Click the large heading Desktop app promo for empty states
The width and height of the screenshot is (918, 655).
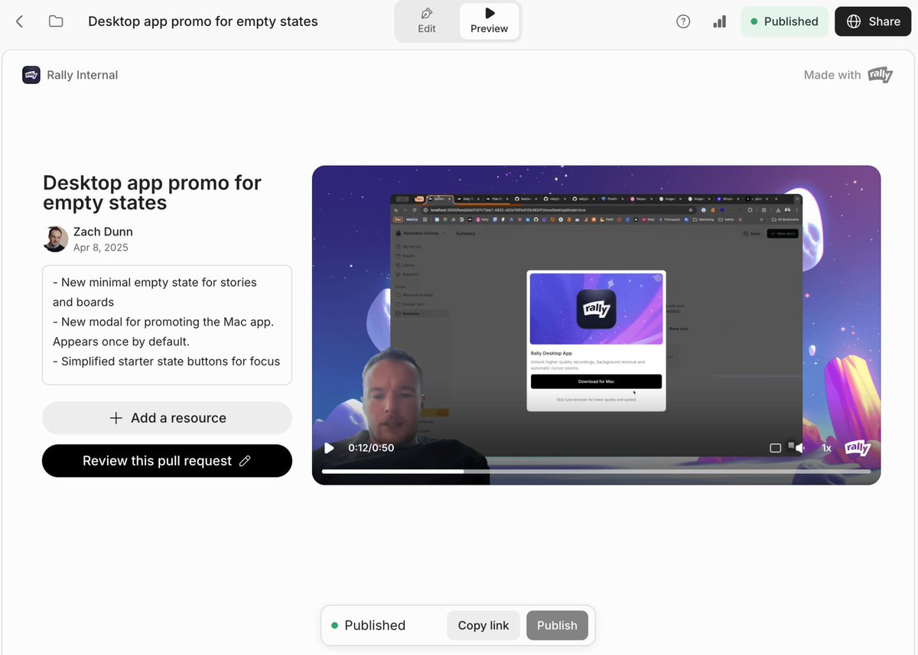pos(152,193)
